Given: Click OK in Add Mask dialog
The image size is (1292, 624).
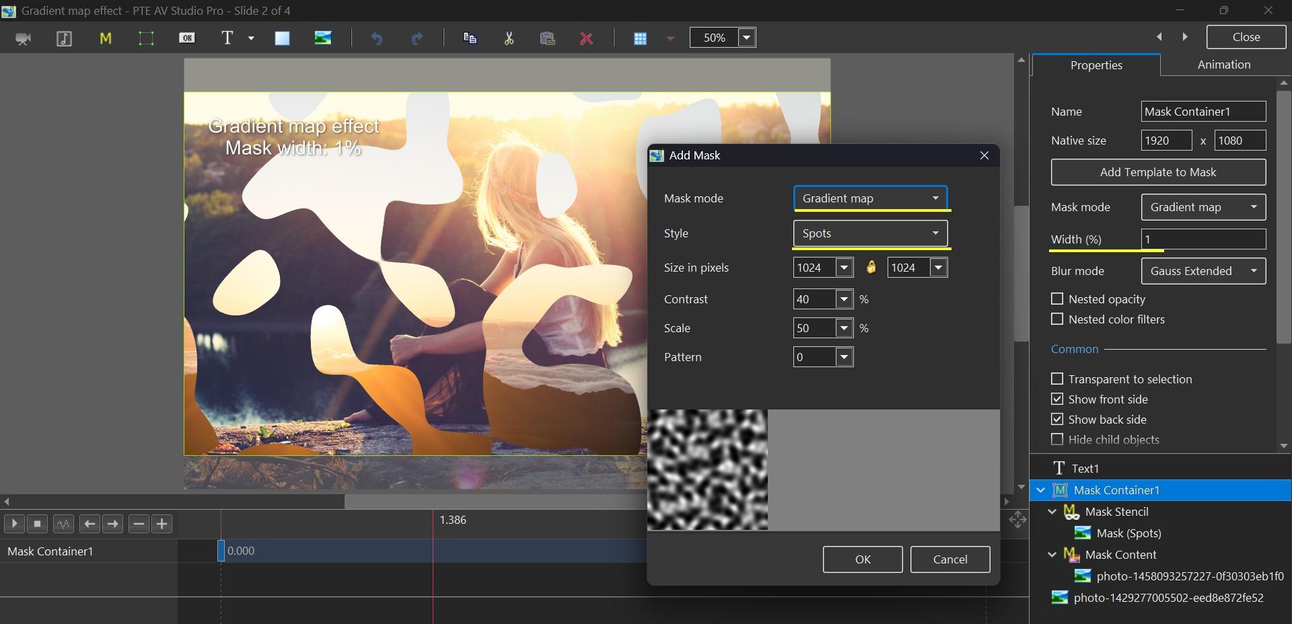Looking at the screenshot, I should (862, 559).
